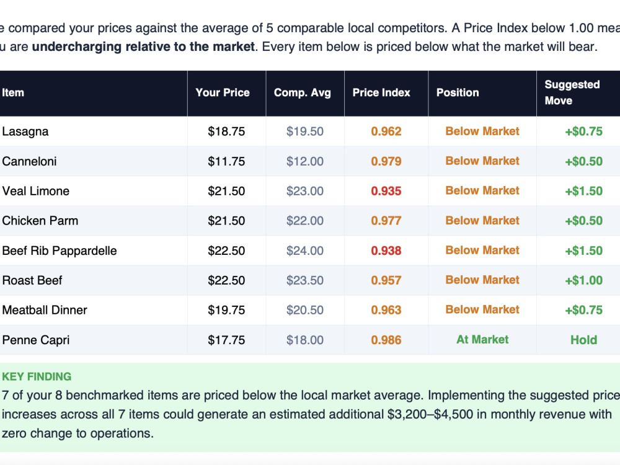Select Lasagna Below Market position label

pyautogui.click(x=482, y=131)
